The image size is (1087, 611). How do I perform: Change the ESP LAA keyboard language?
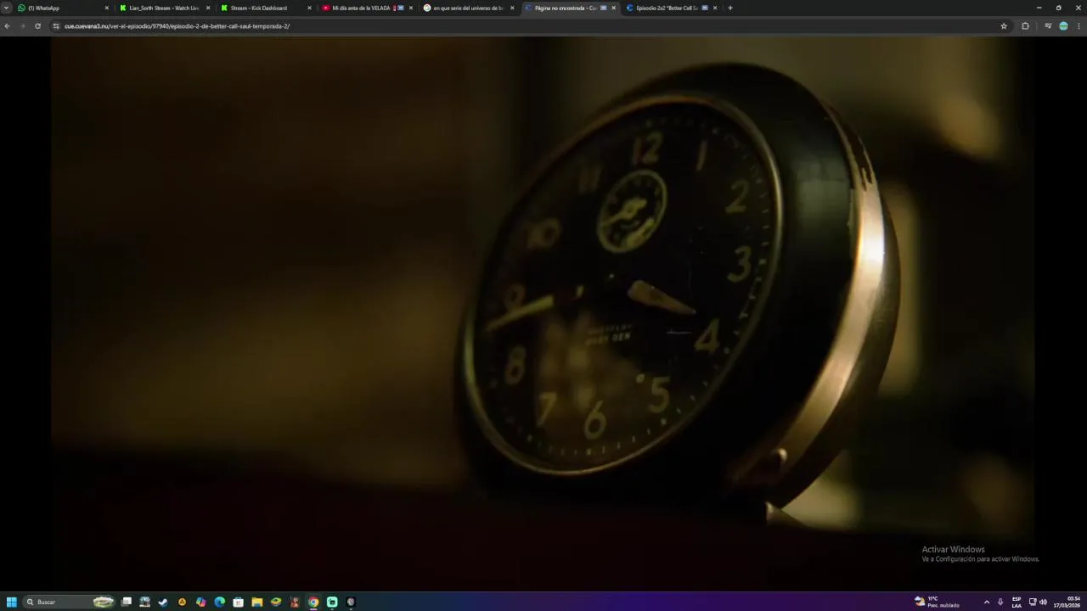(x=1017, y=602)
